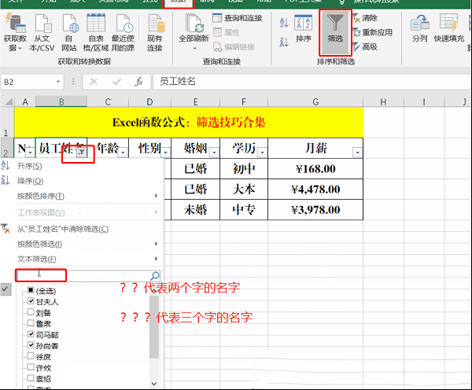The height and width of the screenshot is (390, 472).
Task: Select the cell ¥4,478.00
Action: (315, 189)
